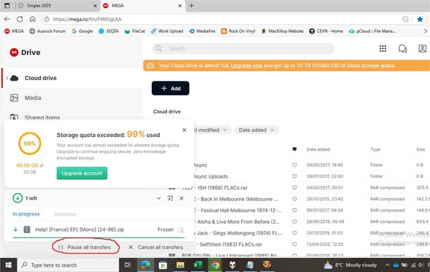The width and height of the screenshot is (430, 272).
Task: Click the bookmark star in address bar
Action: (x=420, y=19)
